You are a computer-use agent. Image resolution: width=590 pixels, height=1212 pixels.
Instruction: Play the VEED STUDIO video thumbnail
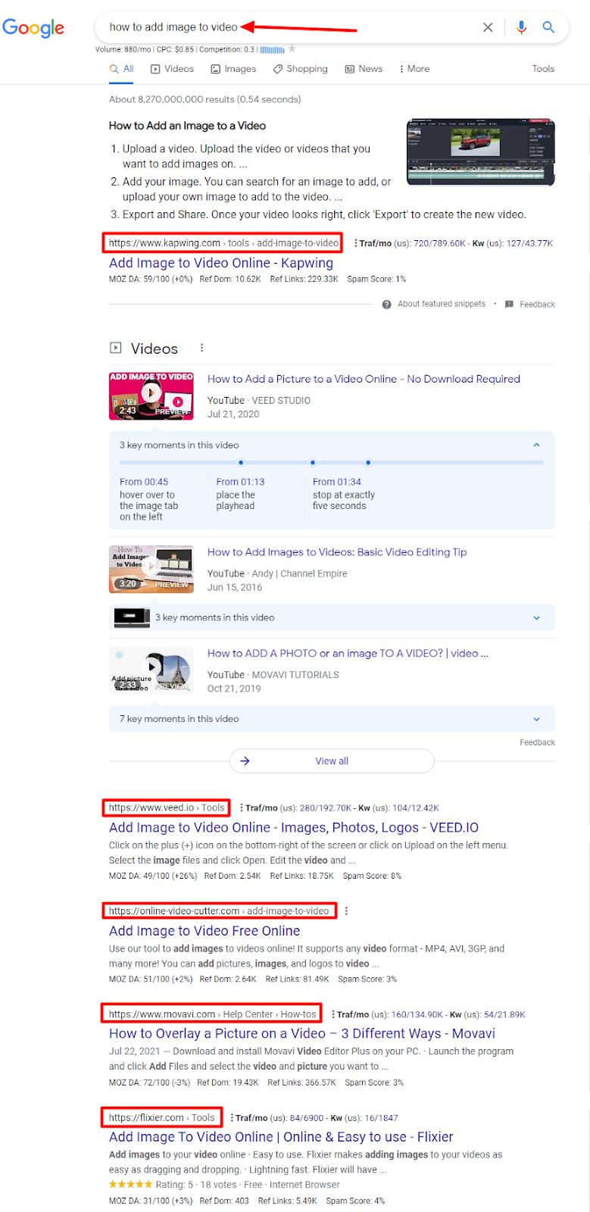coord(151,395)
